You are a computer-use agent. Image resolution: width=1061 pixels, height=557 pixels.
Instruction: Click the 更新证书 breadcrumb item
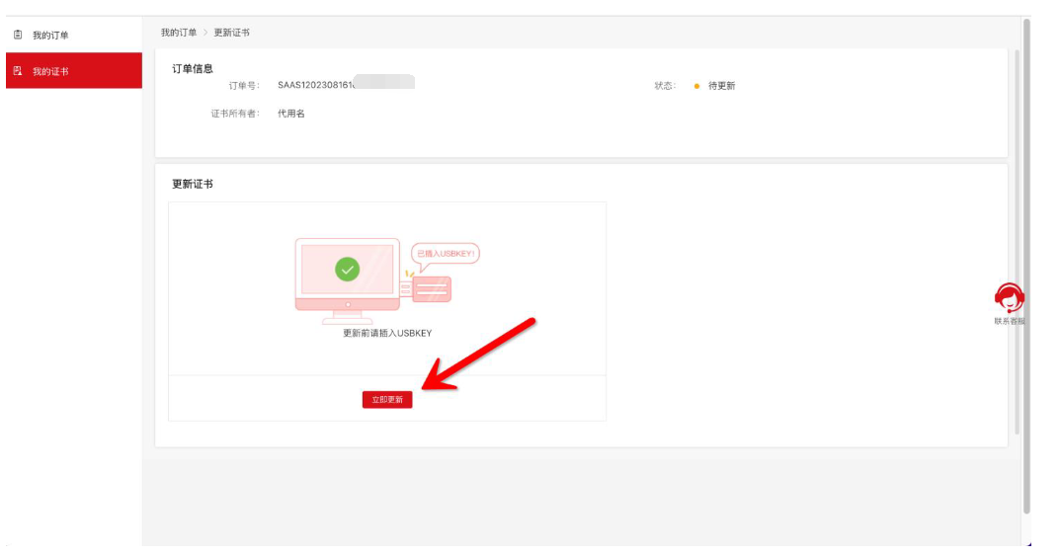232,34
